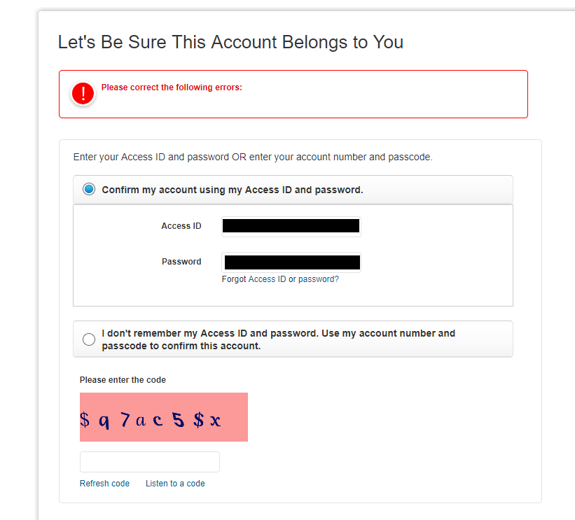Viewport: 575px width, 520px height.
Task: Click inside the Access ID input field
Action: point(291,226)
